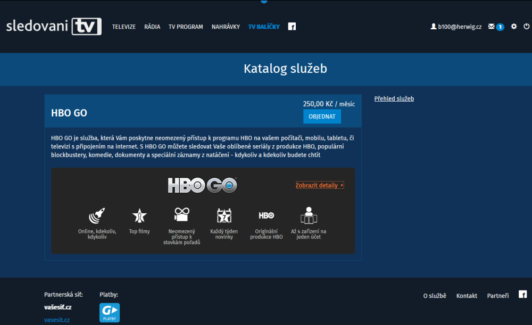Open the Partneři footer link
The width and height of the screenshot is (532, 325).
pos(498,296)
